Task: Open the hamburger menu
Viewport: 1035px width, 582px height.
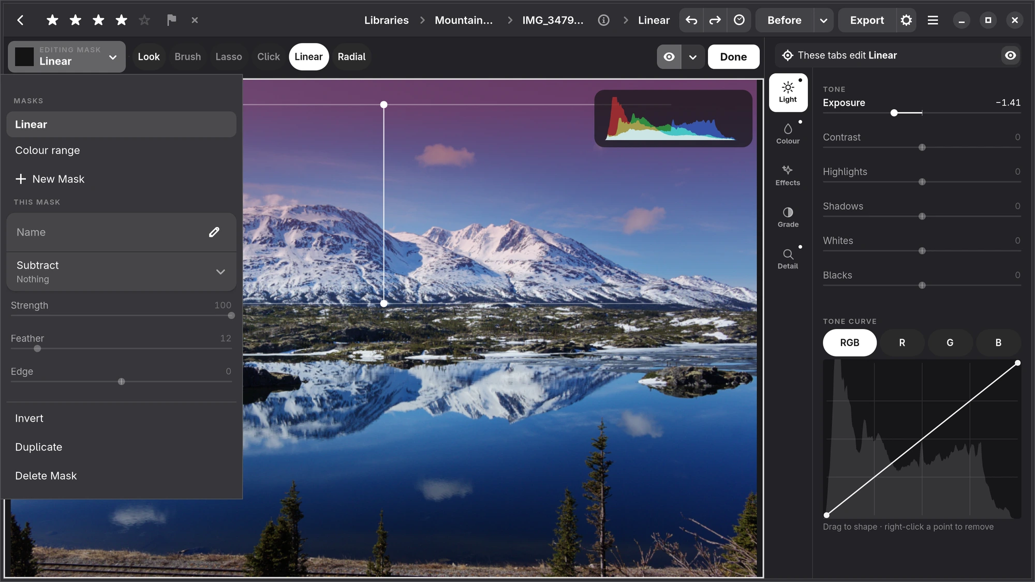Action: click(x=933, y=20)
